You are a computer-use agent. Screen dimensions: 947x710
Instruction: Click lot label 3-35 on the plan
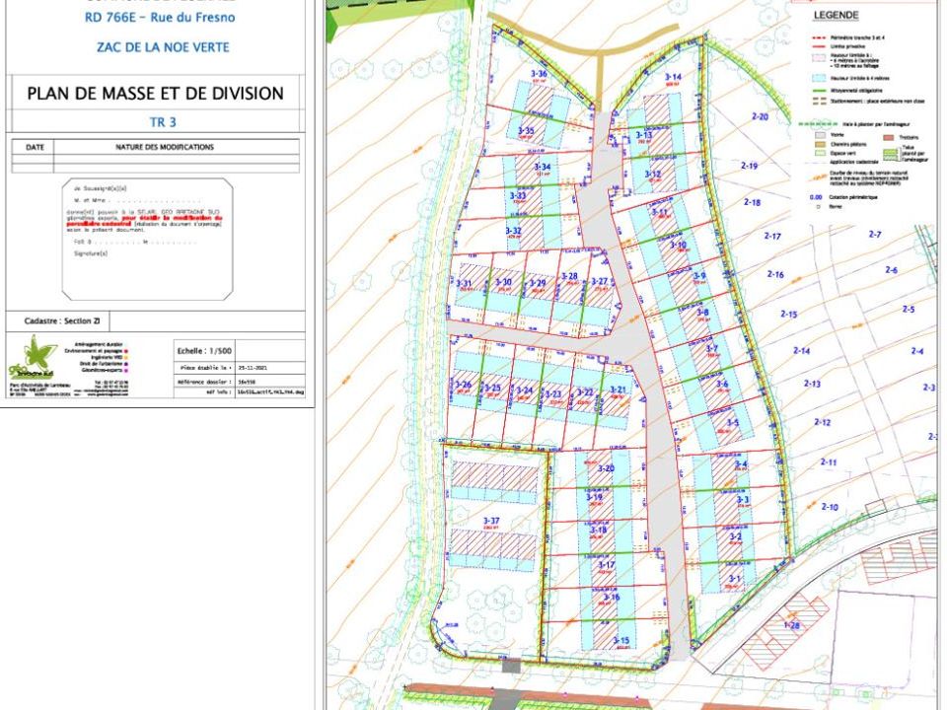(x=526, y=131)
